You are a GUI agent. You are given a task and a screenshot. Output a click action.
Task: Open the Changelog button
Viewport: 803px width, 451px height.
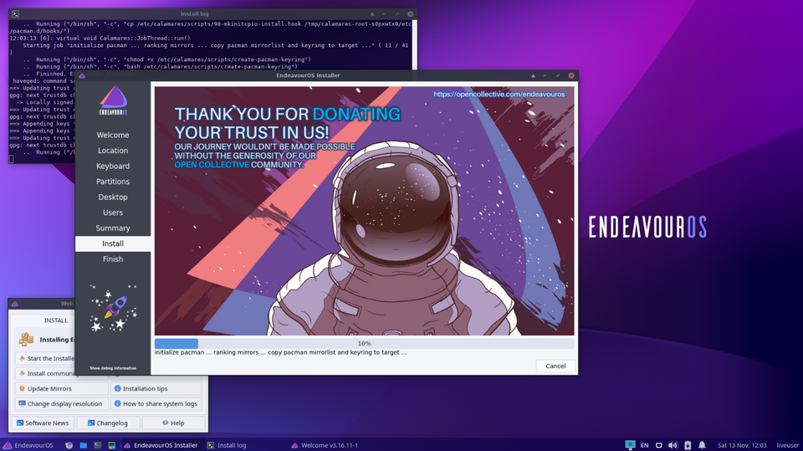click(107, 423)
